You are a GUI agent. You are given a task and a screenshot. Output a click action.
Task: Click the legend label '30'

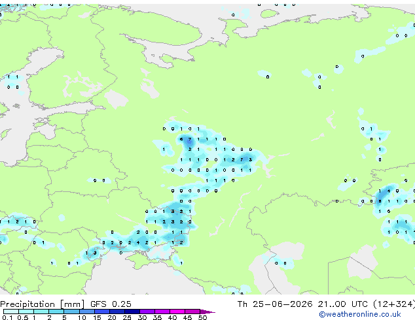[x=142, y=317]
